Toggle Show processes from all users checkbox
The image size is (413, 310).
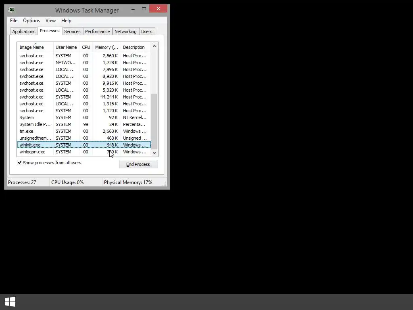click(x=19, y=162)
